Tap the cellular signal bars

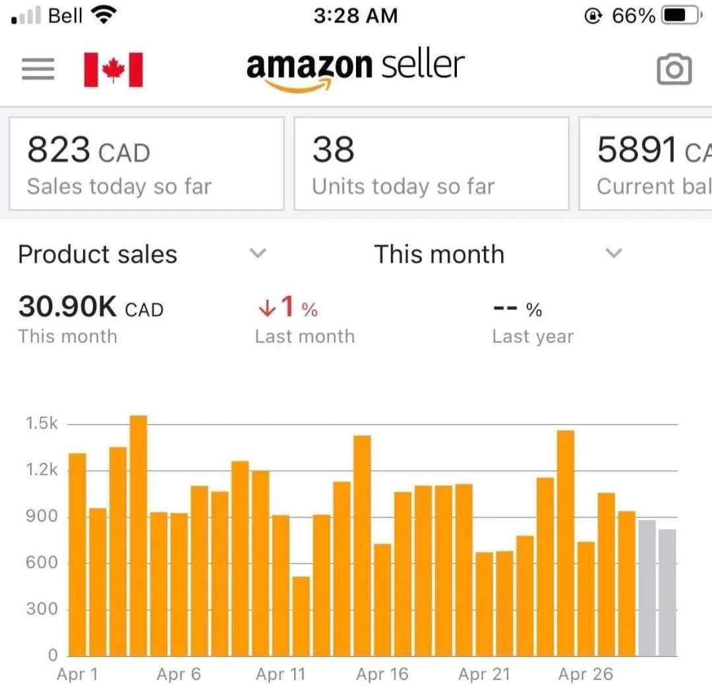pyautogui.click(x=26, y=16)
